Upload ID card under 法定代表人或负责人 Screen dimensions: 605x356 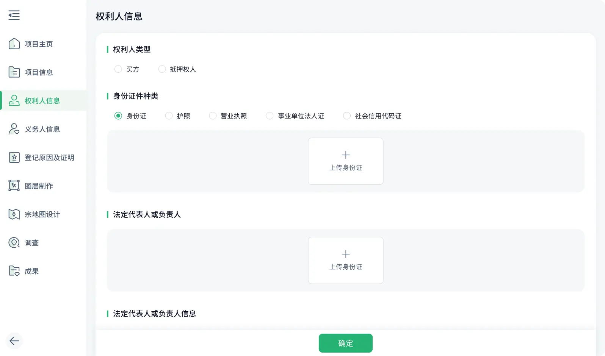pyautogui.click(x=346, y=261)
